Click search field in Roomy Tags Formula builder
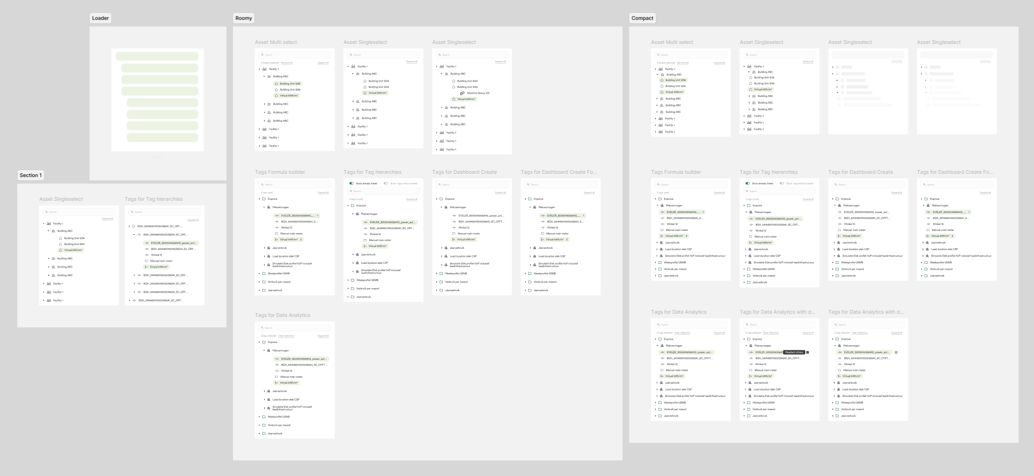 295,185
